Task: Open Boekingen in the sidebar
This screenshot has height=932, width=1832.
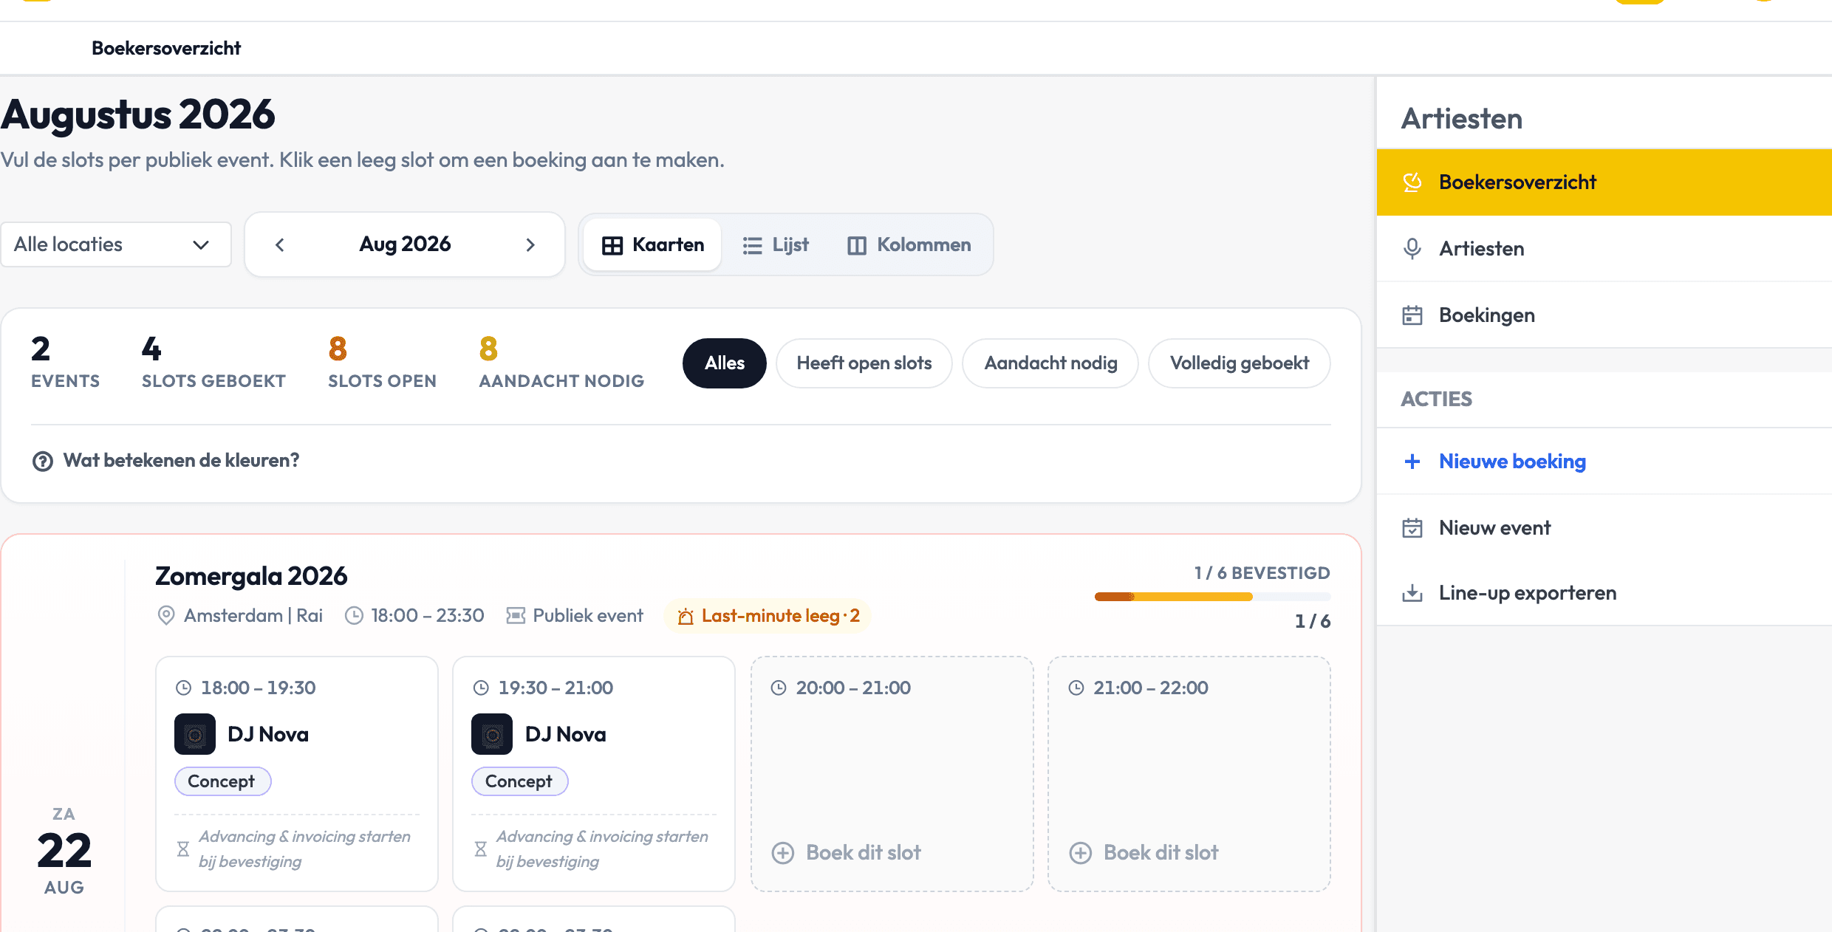Action: [x=1604, y=315]
